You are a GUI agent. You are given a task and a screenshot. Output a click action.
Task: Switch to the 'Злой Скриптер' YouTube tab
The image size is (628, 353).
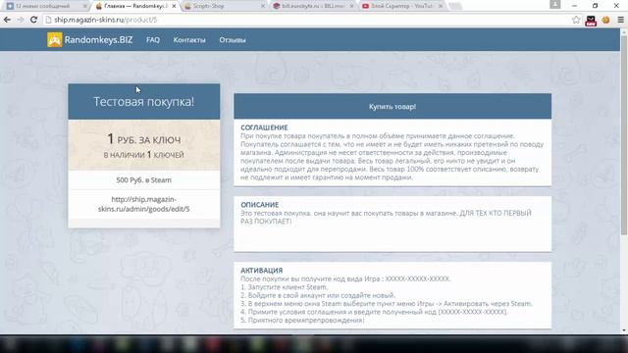[401, 6]
